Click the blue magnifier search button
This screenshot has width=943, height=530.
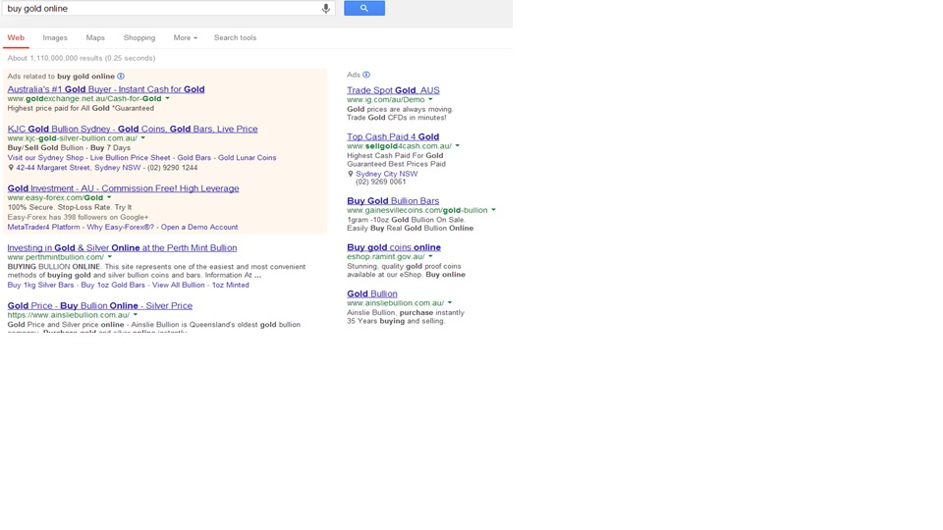click(x=363, y=8)
